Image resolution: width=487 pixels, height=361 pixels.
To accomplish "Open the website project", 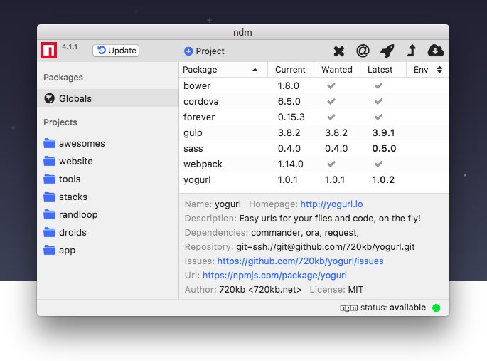I will click(x=68, y=161).
